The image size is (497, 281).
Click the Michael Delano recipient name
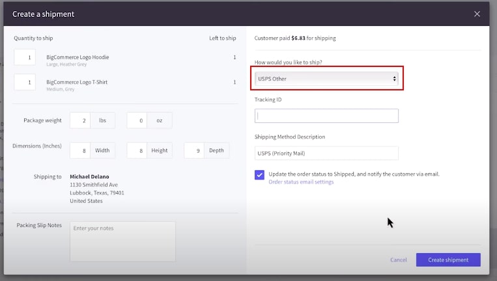89,176
